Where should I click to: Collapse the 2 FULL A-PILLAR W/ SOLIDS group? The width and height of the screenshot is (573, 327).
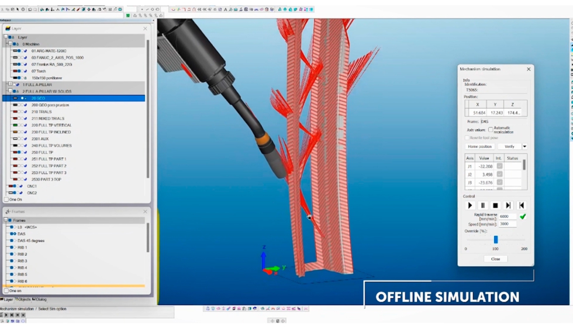pos(10,91)
